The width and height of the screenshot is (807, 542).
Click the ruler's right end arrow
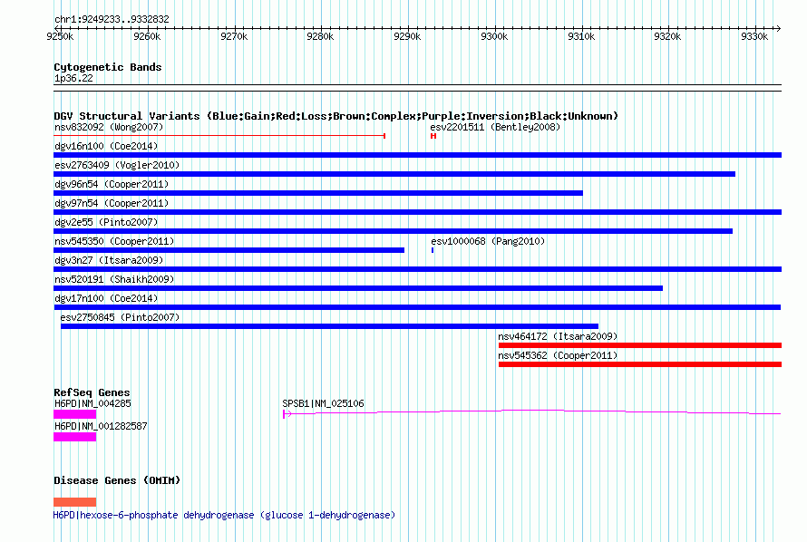(779, 28)
